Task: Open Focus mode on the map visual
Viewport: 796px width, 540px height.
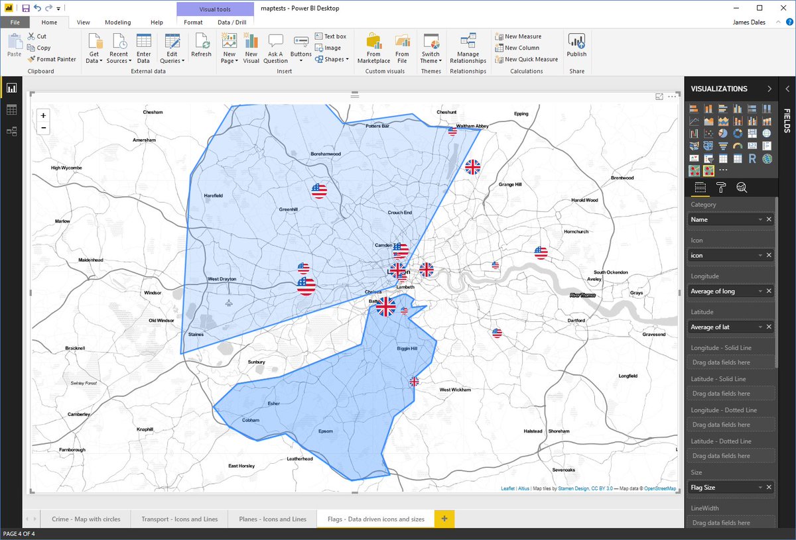Action: pos(659,97)
